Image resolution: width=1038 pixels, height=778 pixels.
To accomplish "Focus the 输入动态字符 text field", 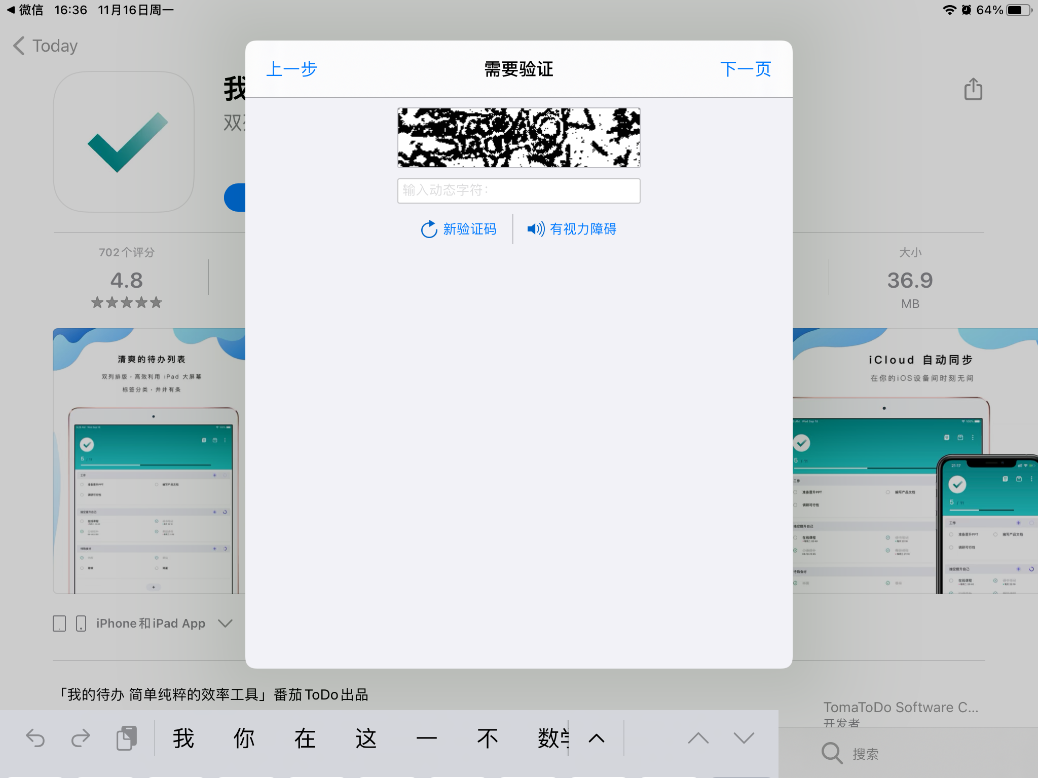I will pyautogui.click(x=518, y=191).
